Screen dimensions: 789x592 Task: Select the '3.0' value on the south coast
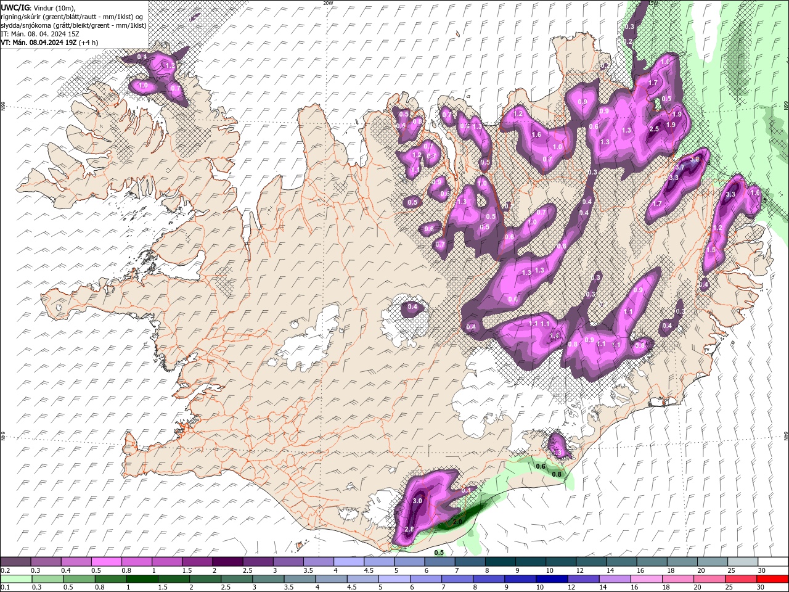(417, 501)
